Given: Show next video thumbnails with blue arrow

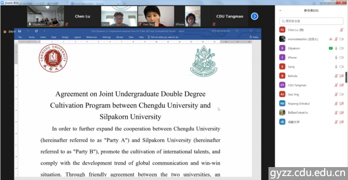Looking at the screenshot, I should click(255, 16).
